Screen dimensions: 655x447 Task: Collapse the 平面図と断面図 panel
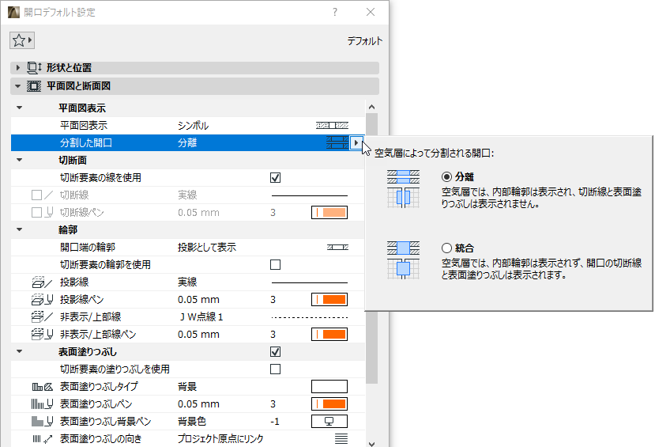click(17, 86)
